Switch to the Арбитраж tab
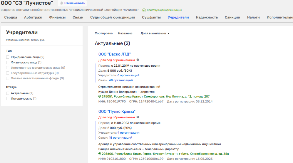This screenshot has width=293, height=163. click(33, 17)
